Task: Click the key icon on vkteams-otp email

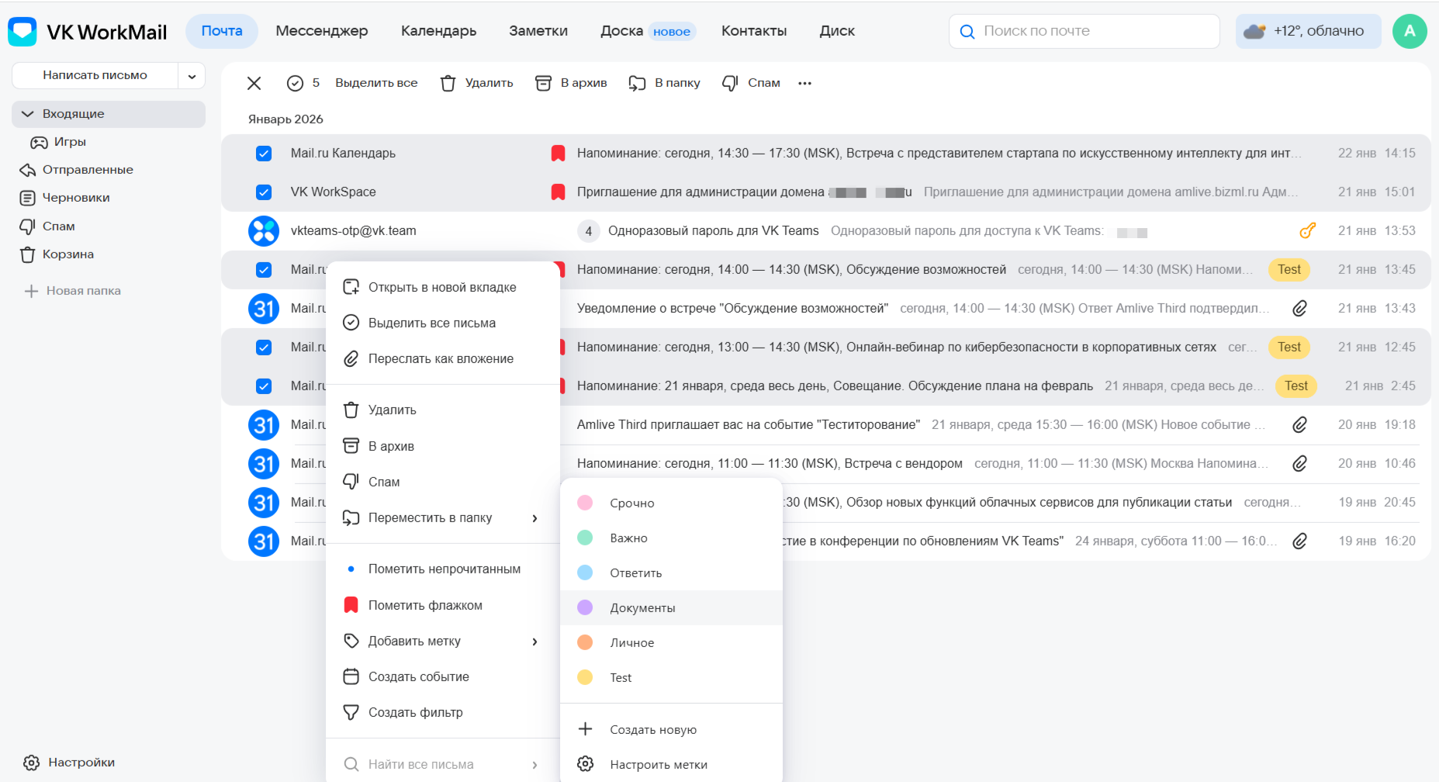Action: click(x=1308, y=230)
